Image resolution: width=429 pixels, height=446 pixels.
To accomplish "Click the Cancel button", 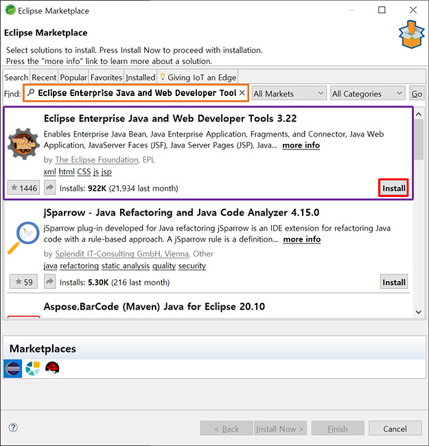I will [x=395, y=428].
